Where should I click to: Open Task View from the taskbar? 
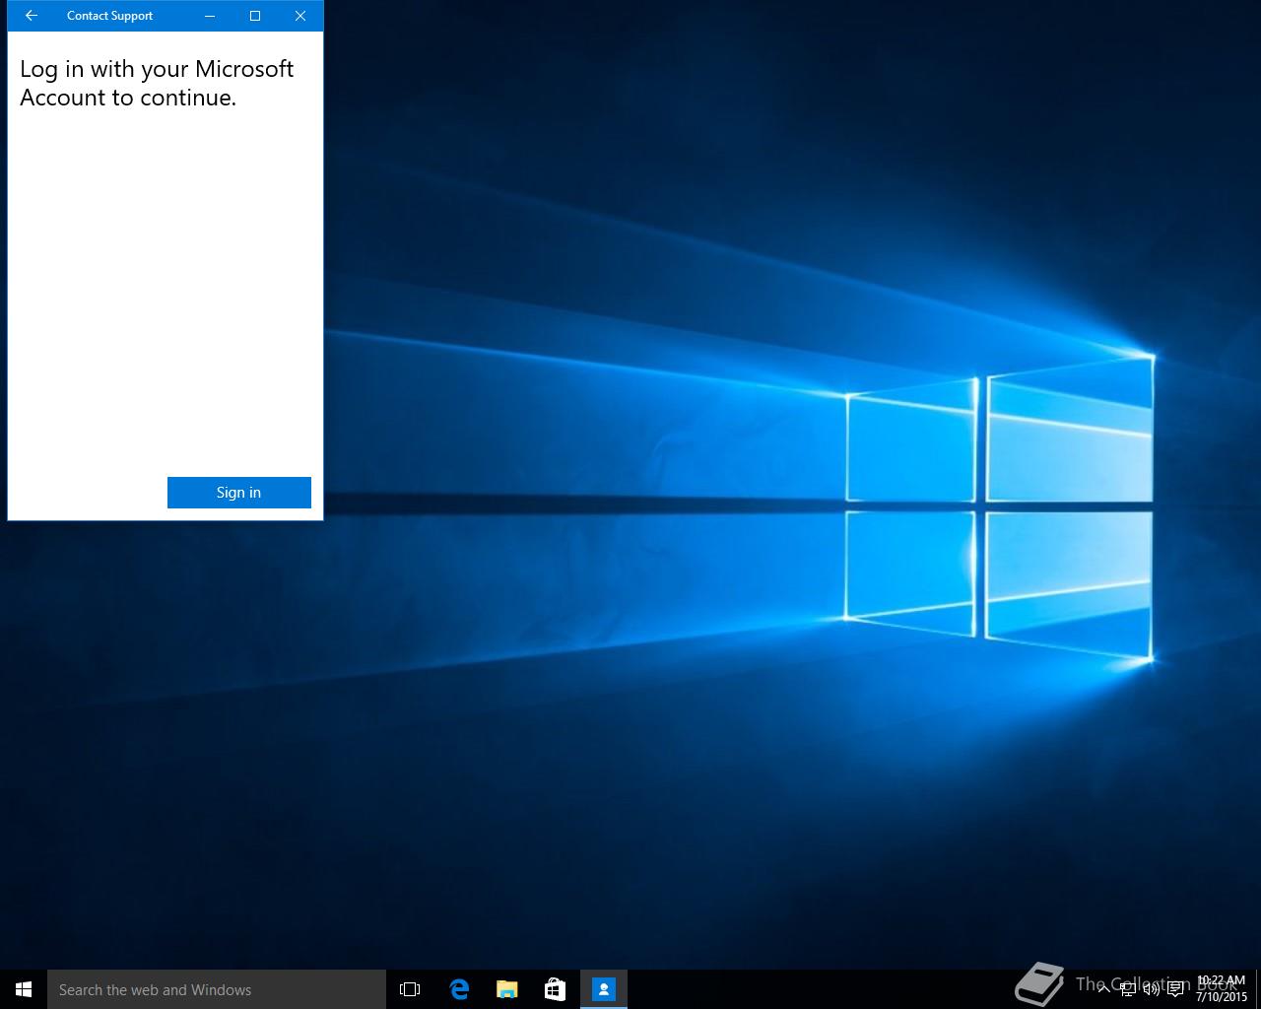pyautogui.click(x=410, y=989)
